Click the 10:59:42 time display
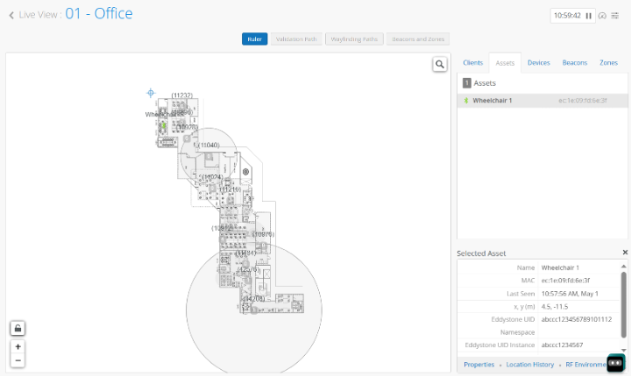The image size is (631, 377). [x=567, y=16]
